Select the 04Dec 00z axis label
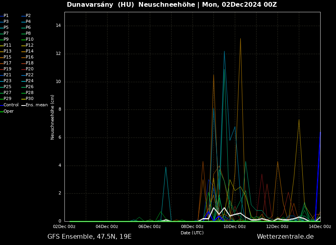The image size is (336, 245). pyautogui.click(x=107, y=227)
